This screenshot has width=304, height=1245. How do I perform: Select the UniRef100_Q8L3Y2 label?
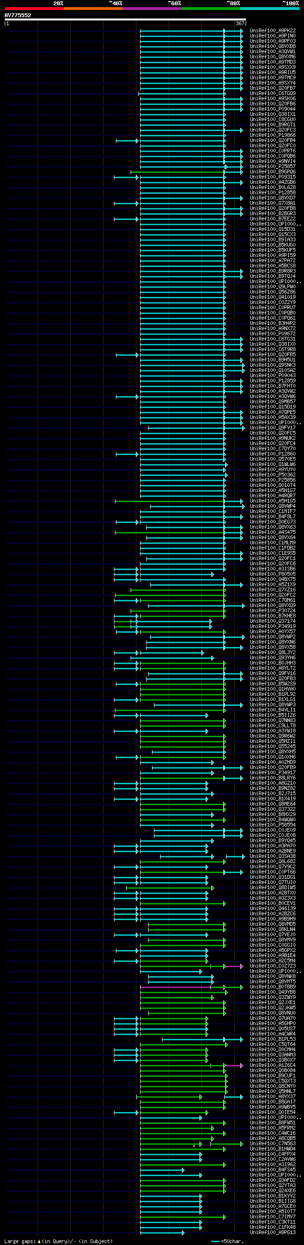[x=273, y=652]
